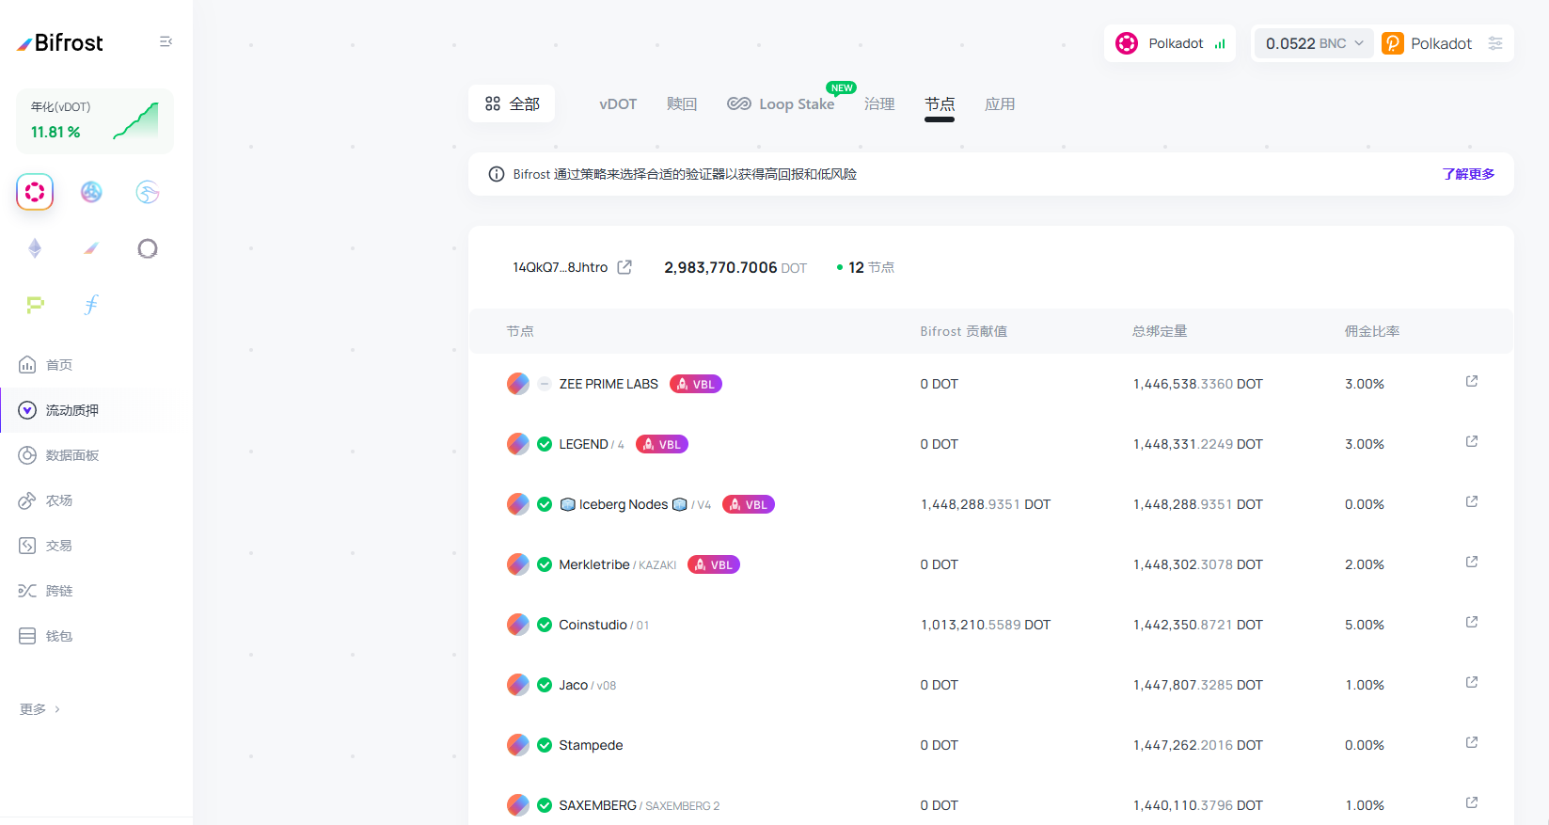Switch to the 治理 tab
This screenshot has width=1549, height=825.
(879, 103)
